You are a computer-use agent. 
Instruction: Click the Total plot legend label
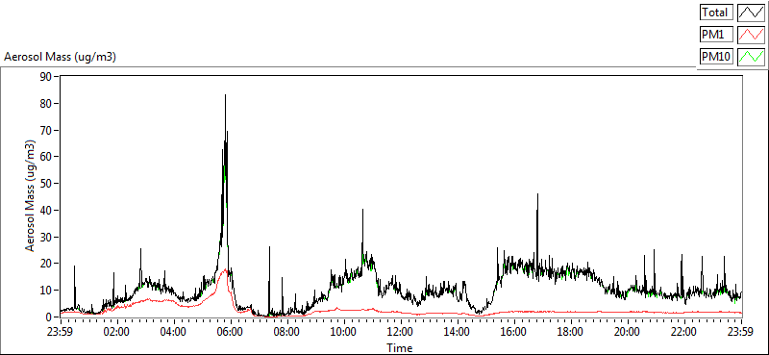(716, 13)
